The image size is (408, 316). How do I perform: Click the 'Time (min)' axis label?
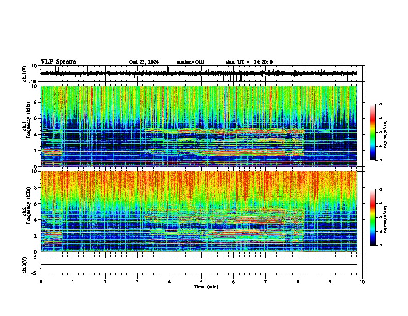tap(206, 287)
